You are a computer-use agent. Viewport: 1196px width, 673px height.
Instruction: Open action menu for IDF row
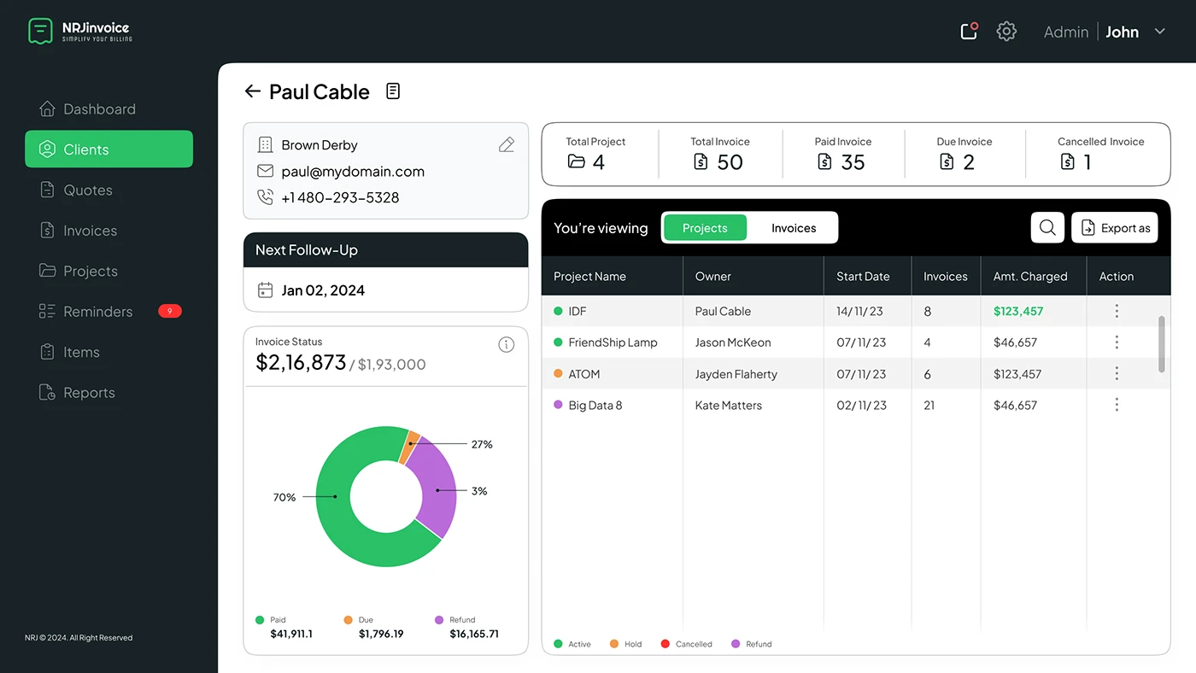1117,311
